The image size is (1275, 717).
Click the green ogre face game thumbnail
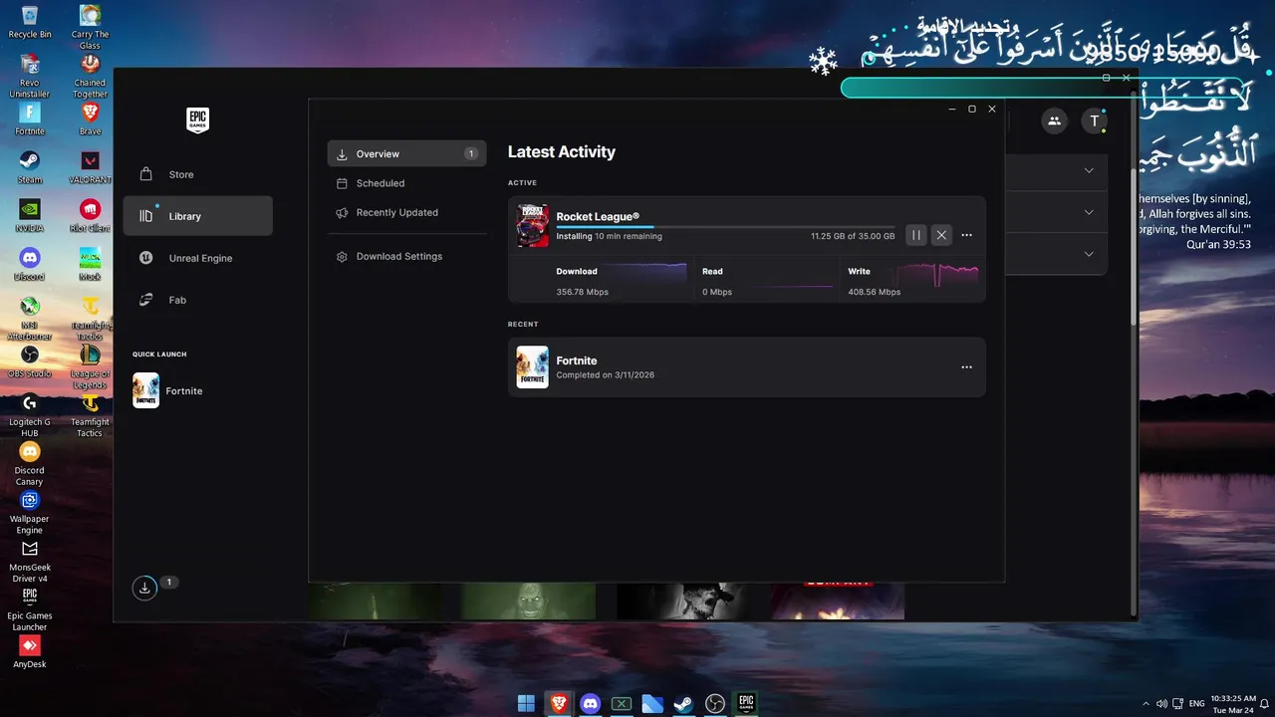[528, 601]
